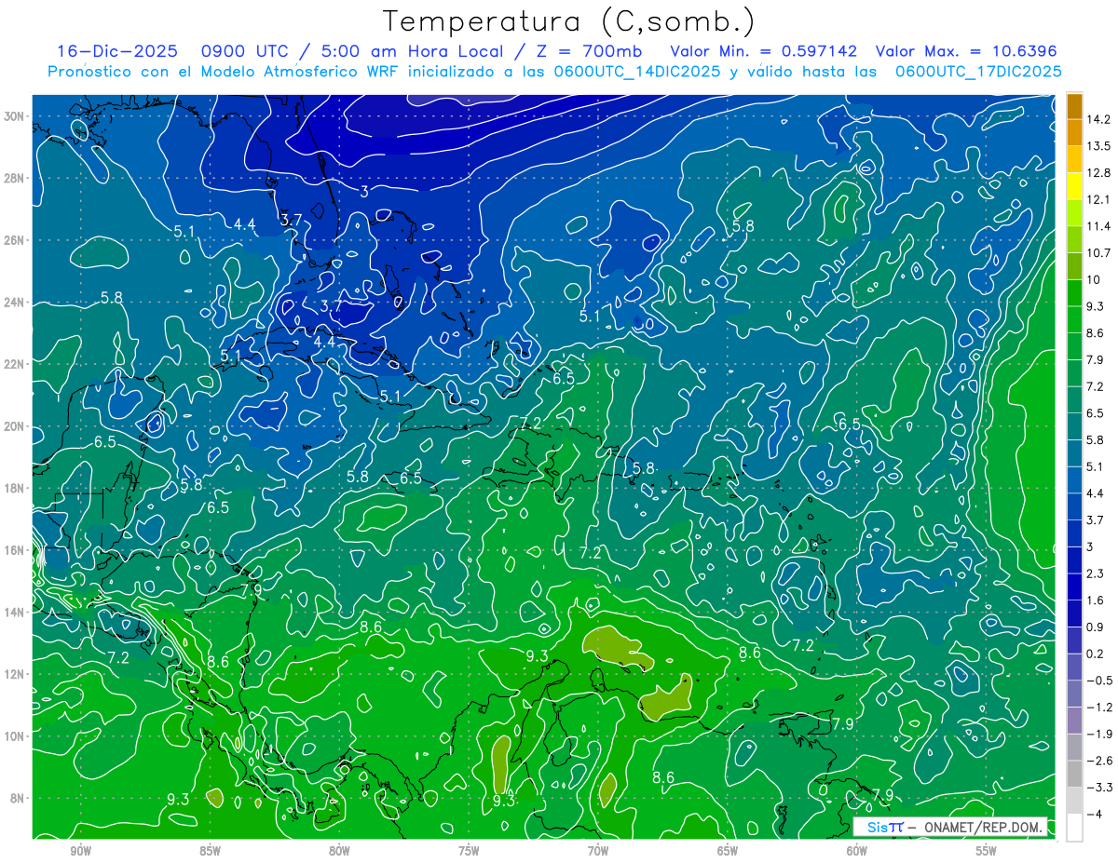
Task: Click the 60W longitude axis label
Action: pyautogui.click(x=857, y=851)
